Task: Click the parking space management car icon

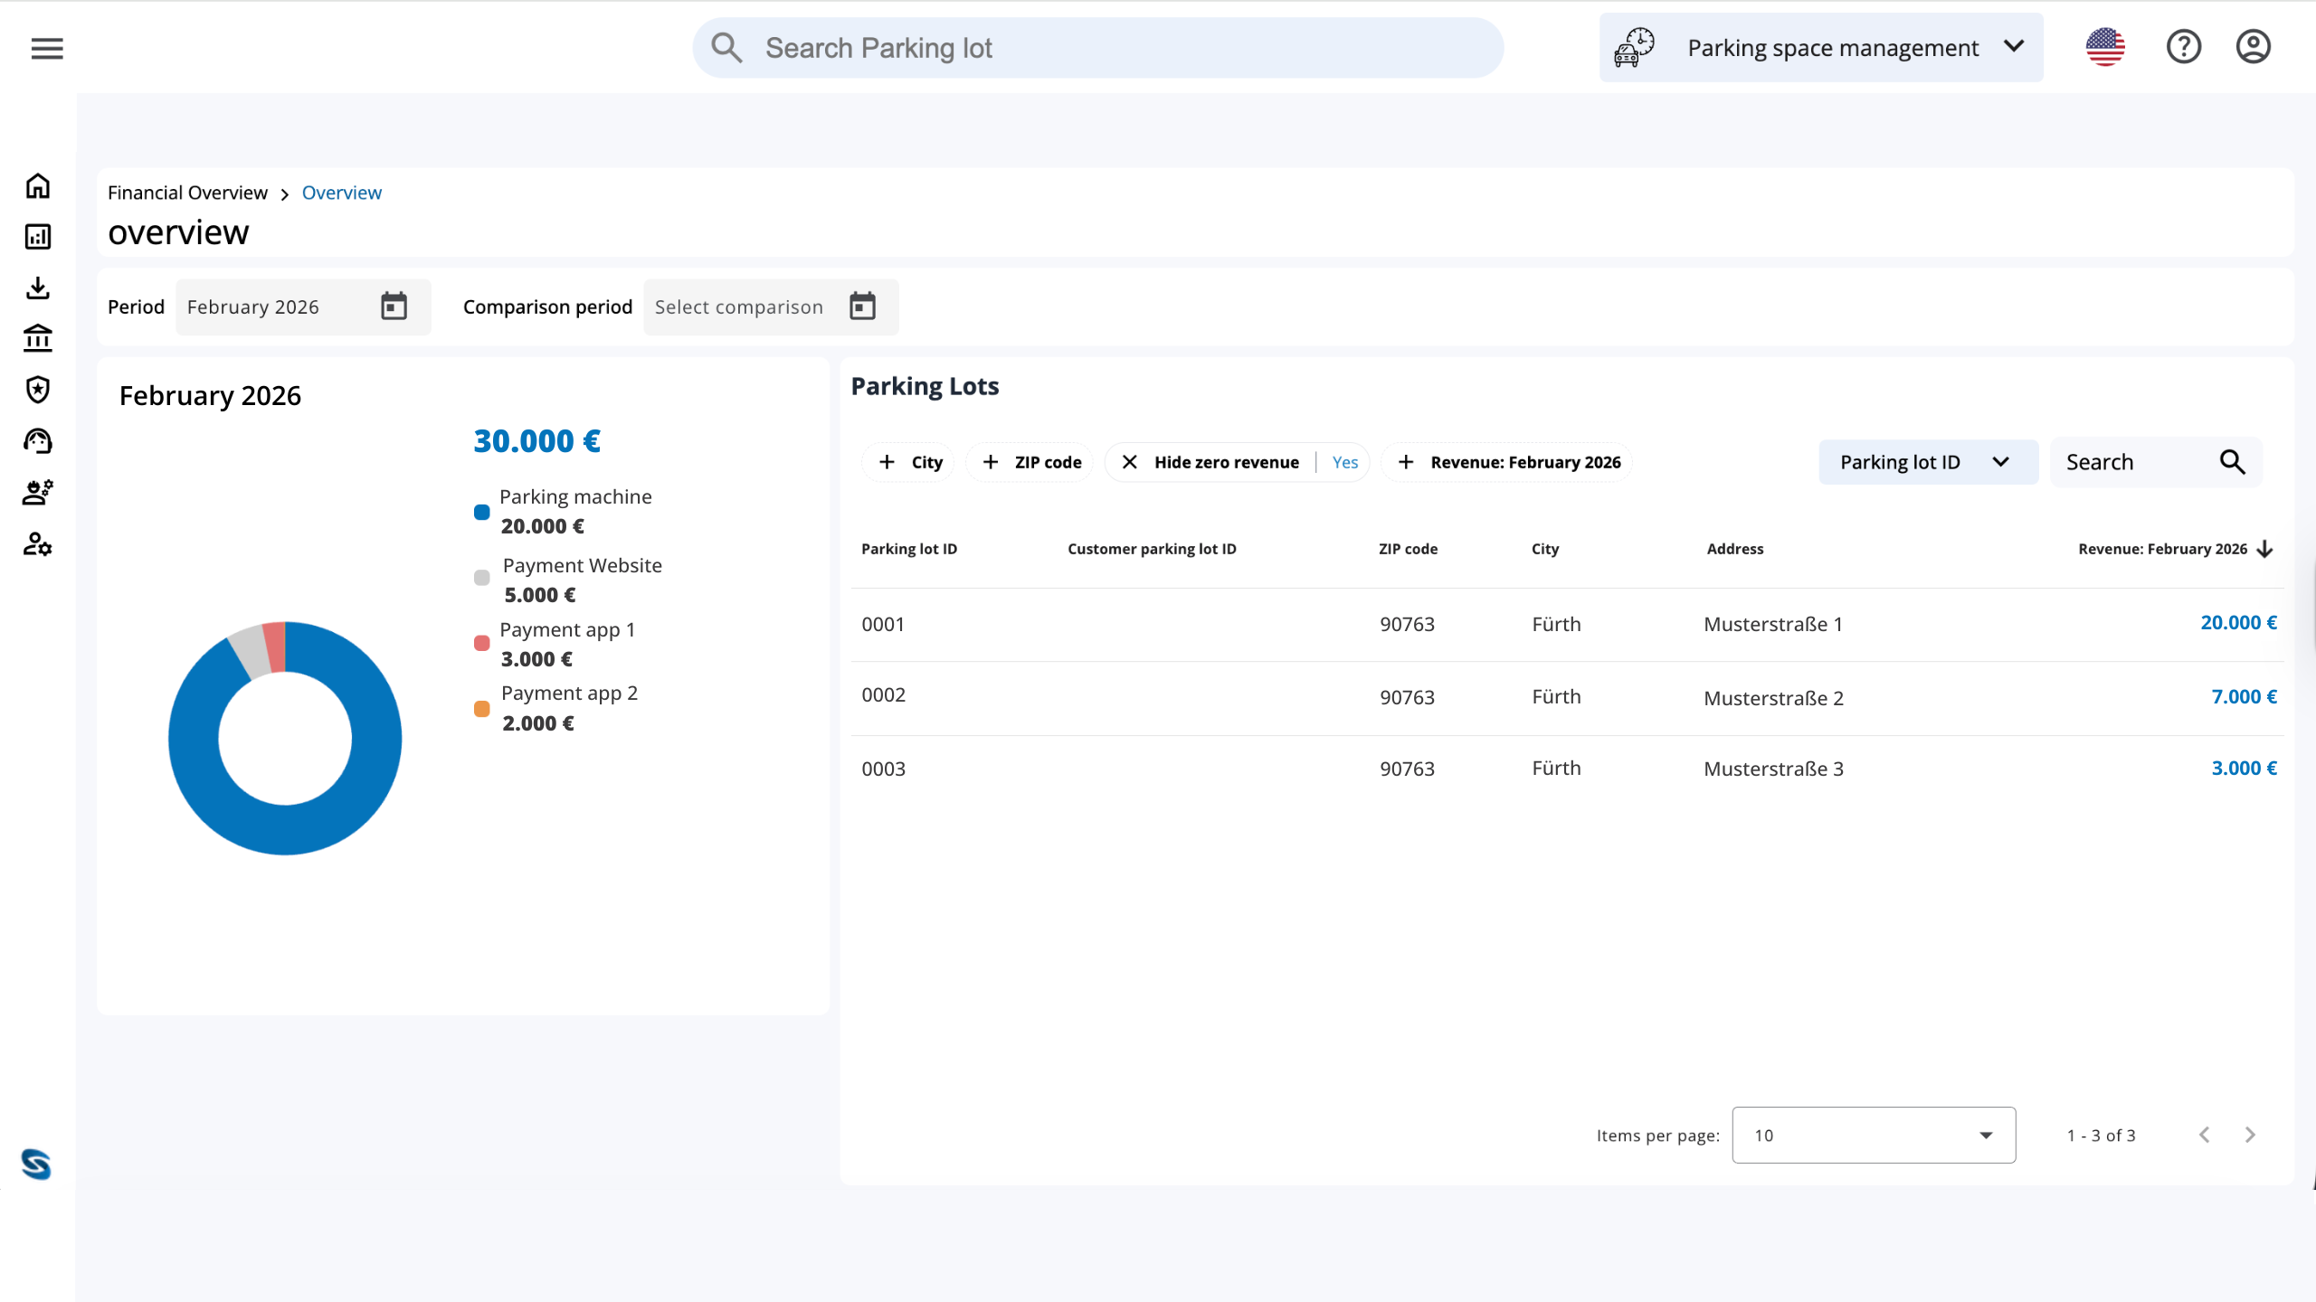Action: pyautogui.click(x=1635, y=48)
